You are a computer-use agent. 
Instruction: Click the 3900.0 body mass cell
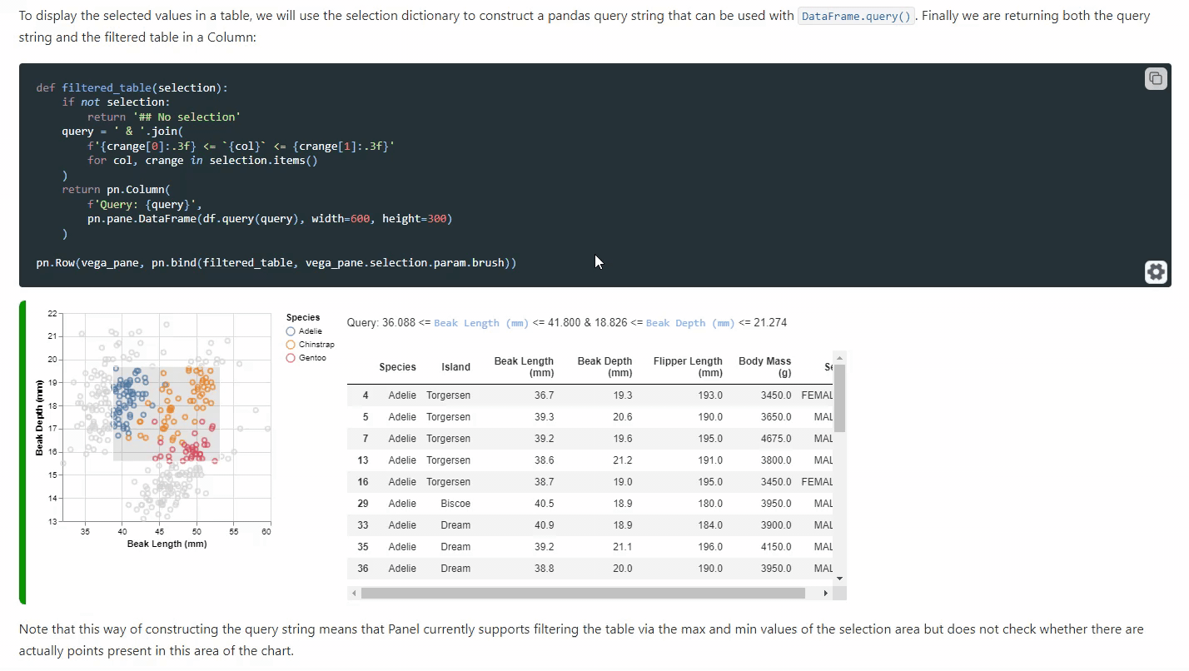point(776,525)
